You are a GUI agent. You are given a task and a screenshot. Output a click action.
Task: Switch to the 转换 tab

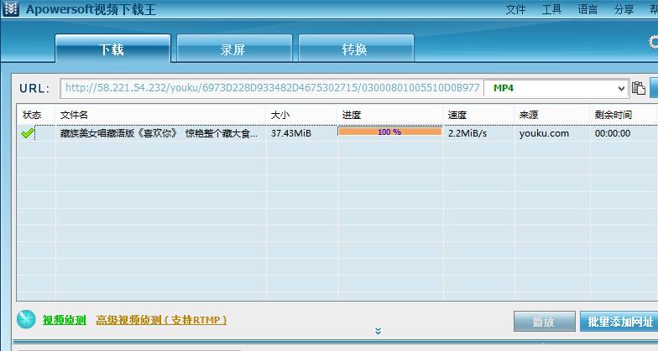click(x=356, y=49)
